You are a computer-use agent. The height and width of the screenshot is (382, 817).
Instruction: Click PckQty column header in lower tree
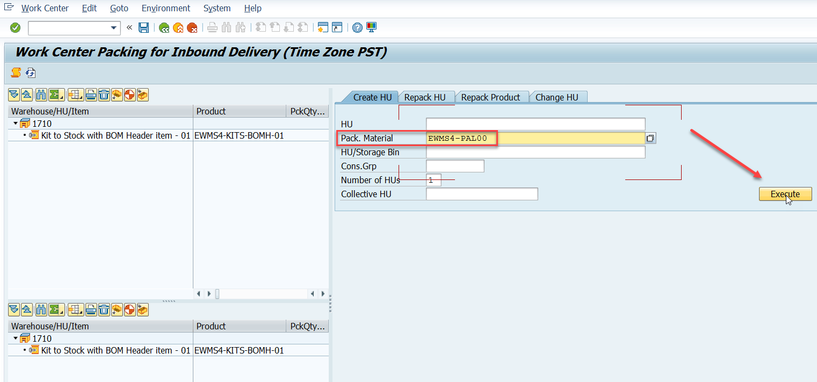click(x=308, y=326)
